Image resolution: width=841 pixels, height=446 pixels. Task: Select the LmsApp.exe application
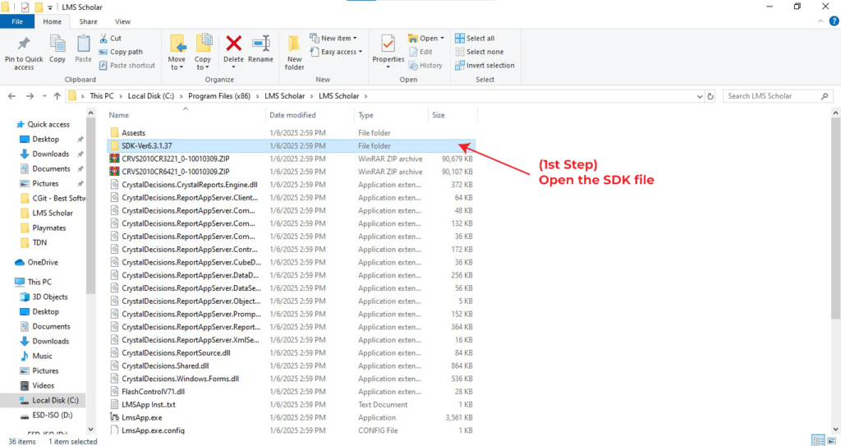pyautogui.click(x=292, y=417)
